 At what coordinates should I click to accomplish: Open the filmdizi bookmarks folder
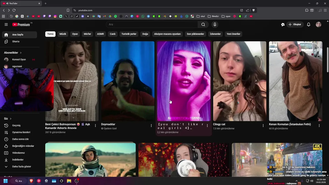point(213,16)
